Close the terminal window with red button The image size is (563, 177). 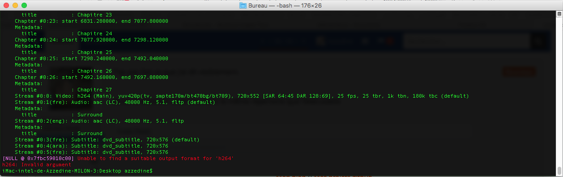(6, 5)
